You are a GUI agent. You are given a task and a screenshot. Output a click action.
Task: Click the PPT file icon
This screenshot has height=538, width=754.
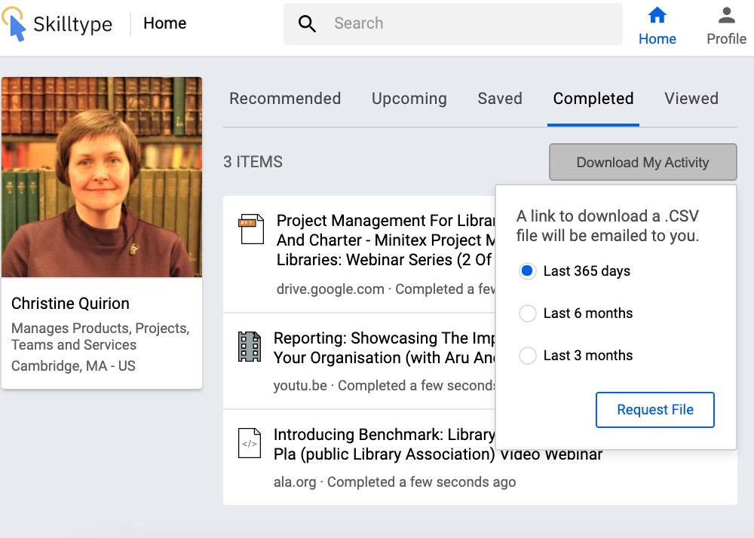252,229
